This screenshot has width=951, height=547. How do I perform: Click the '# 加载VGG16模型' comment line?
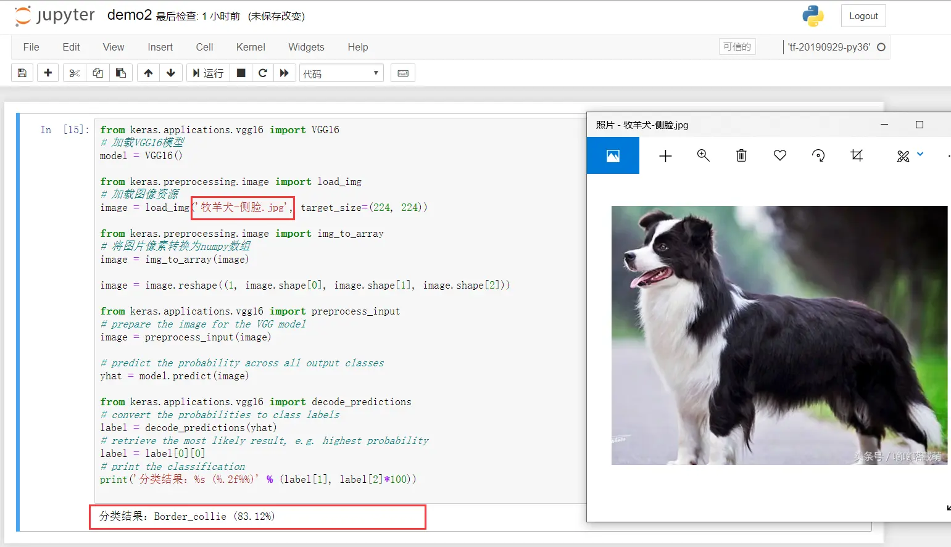[143, 142]
